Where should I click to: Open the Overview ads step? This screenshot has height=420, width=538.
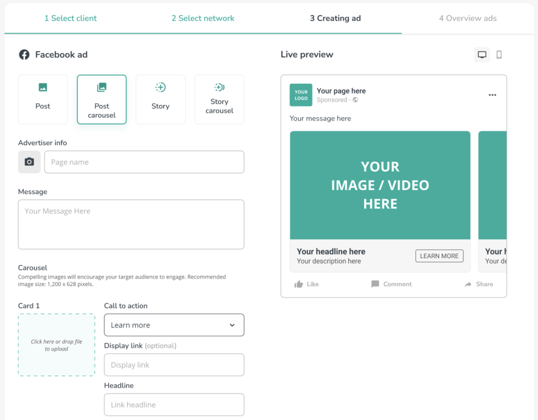pyautogui.click(x=468, y=18)
